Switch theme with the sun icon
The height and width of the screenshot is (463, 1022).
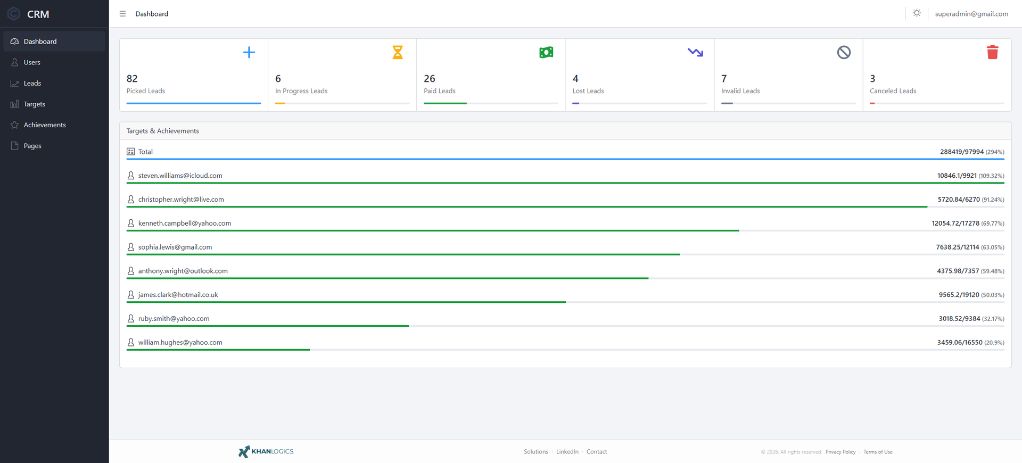click(917, 13)
